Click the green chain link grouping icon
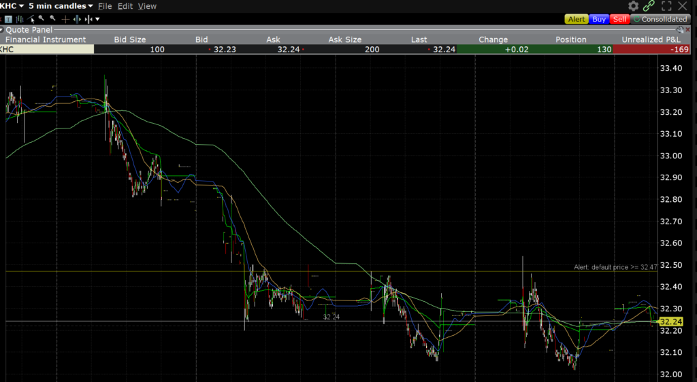The image size is (697, 382). (x=649, y=6)
